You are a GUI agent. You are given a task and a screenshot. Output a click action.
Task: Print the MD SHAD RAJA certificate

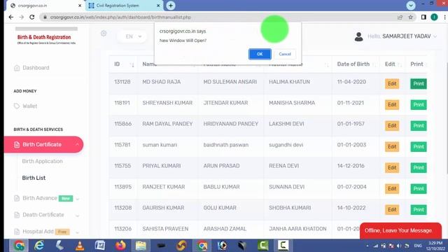click(419, 84)
